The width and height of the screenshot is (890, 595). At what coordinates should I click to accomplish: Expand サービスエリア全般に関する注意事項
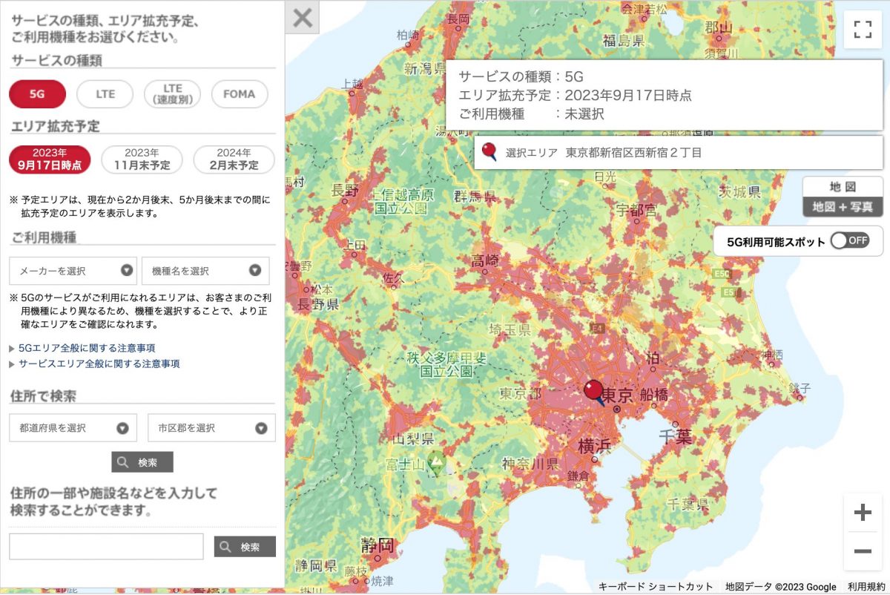(99, 364)
